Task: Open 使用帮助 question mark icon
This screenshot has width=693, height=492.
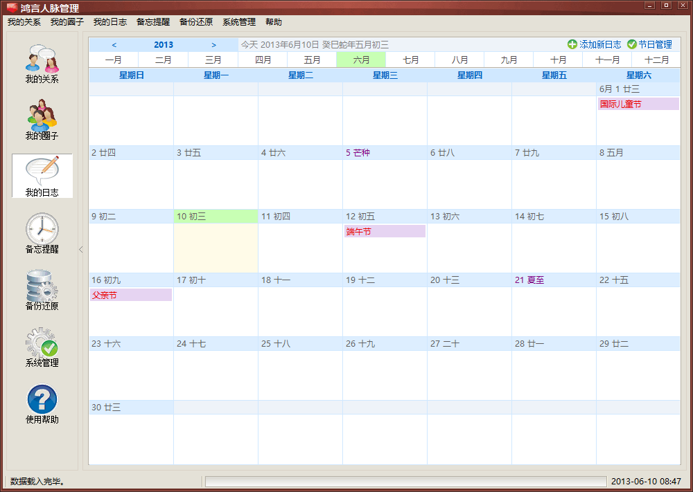Action: pyautogui.click(x=42, y=399)
